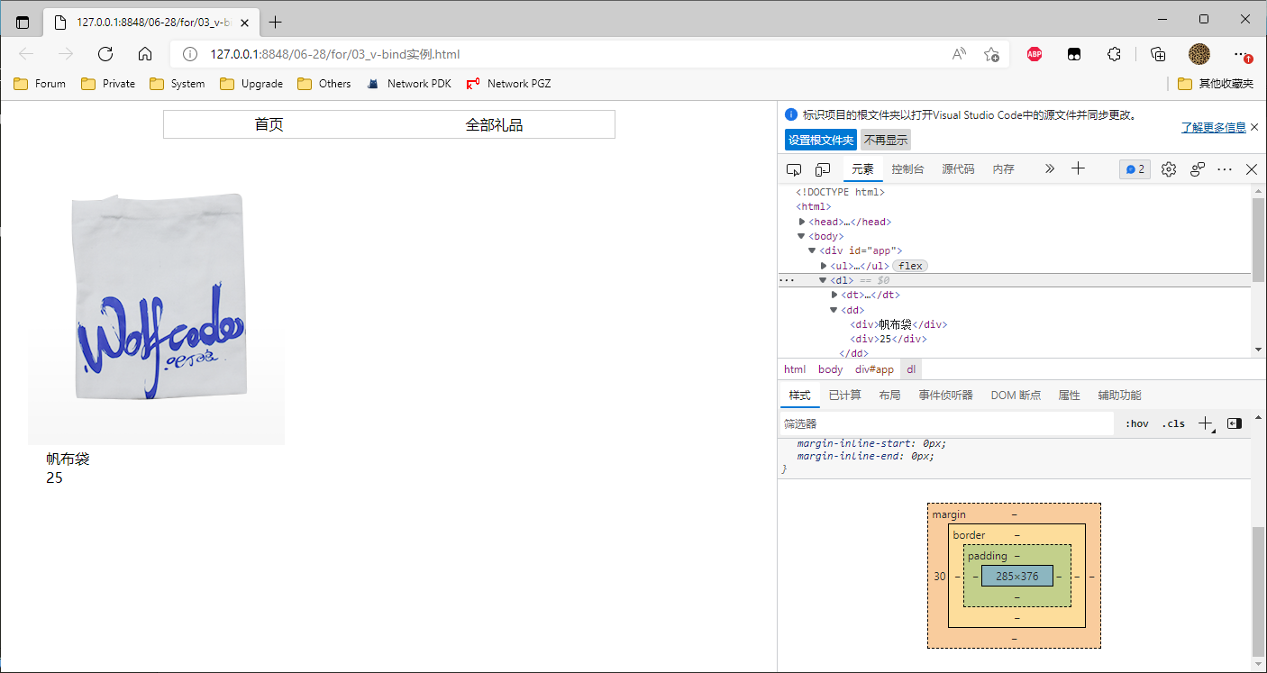
Task: Click the margin-left value 30 in box model
Action: 940,576
